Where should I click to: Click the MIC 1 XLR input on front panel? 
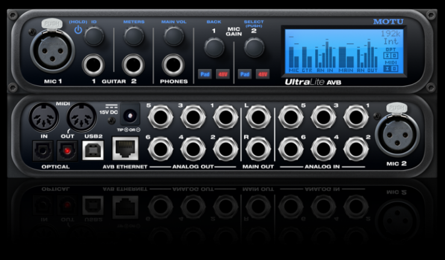pos(52,51)
